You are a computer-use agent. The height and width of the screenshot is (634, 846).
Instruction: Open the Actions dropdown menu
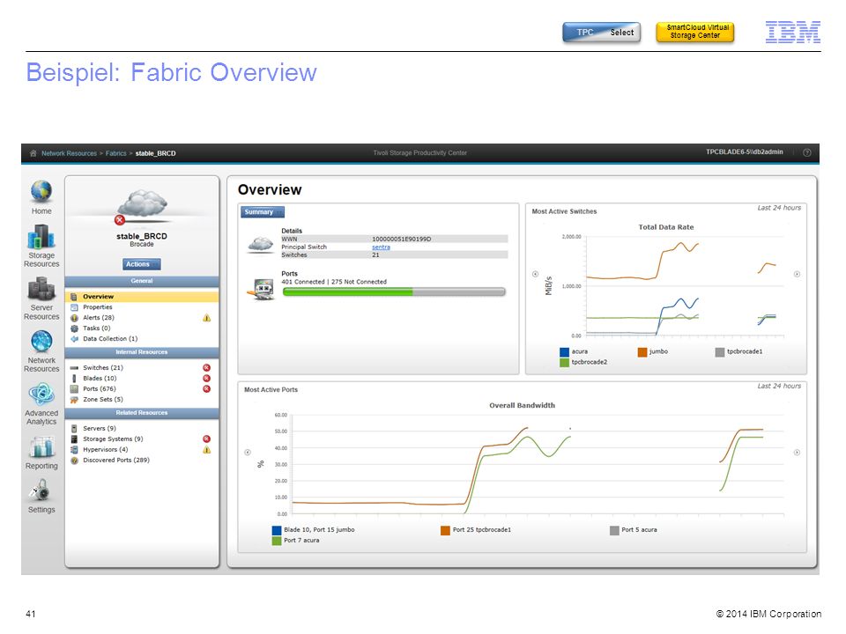[141, 264]
